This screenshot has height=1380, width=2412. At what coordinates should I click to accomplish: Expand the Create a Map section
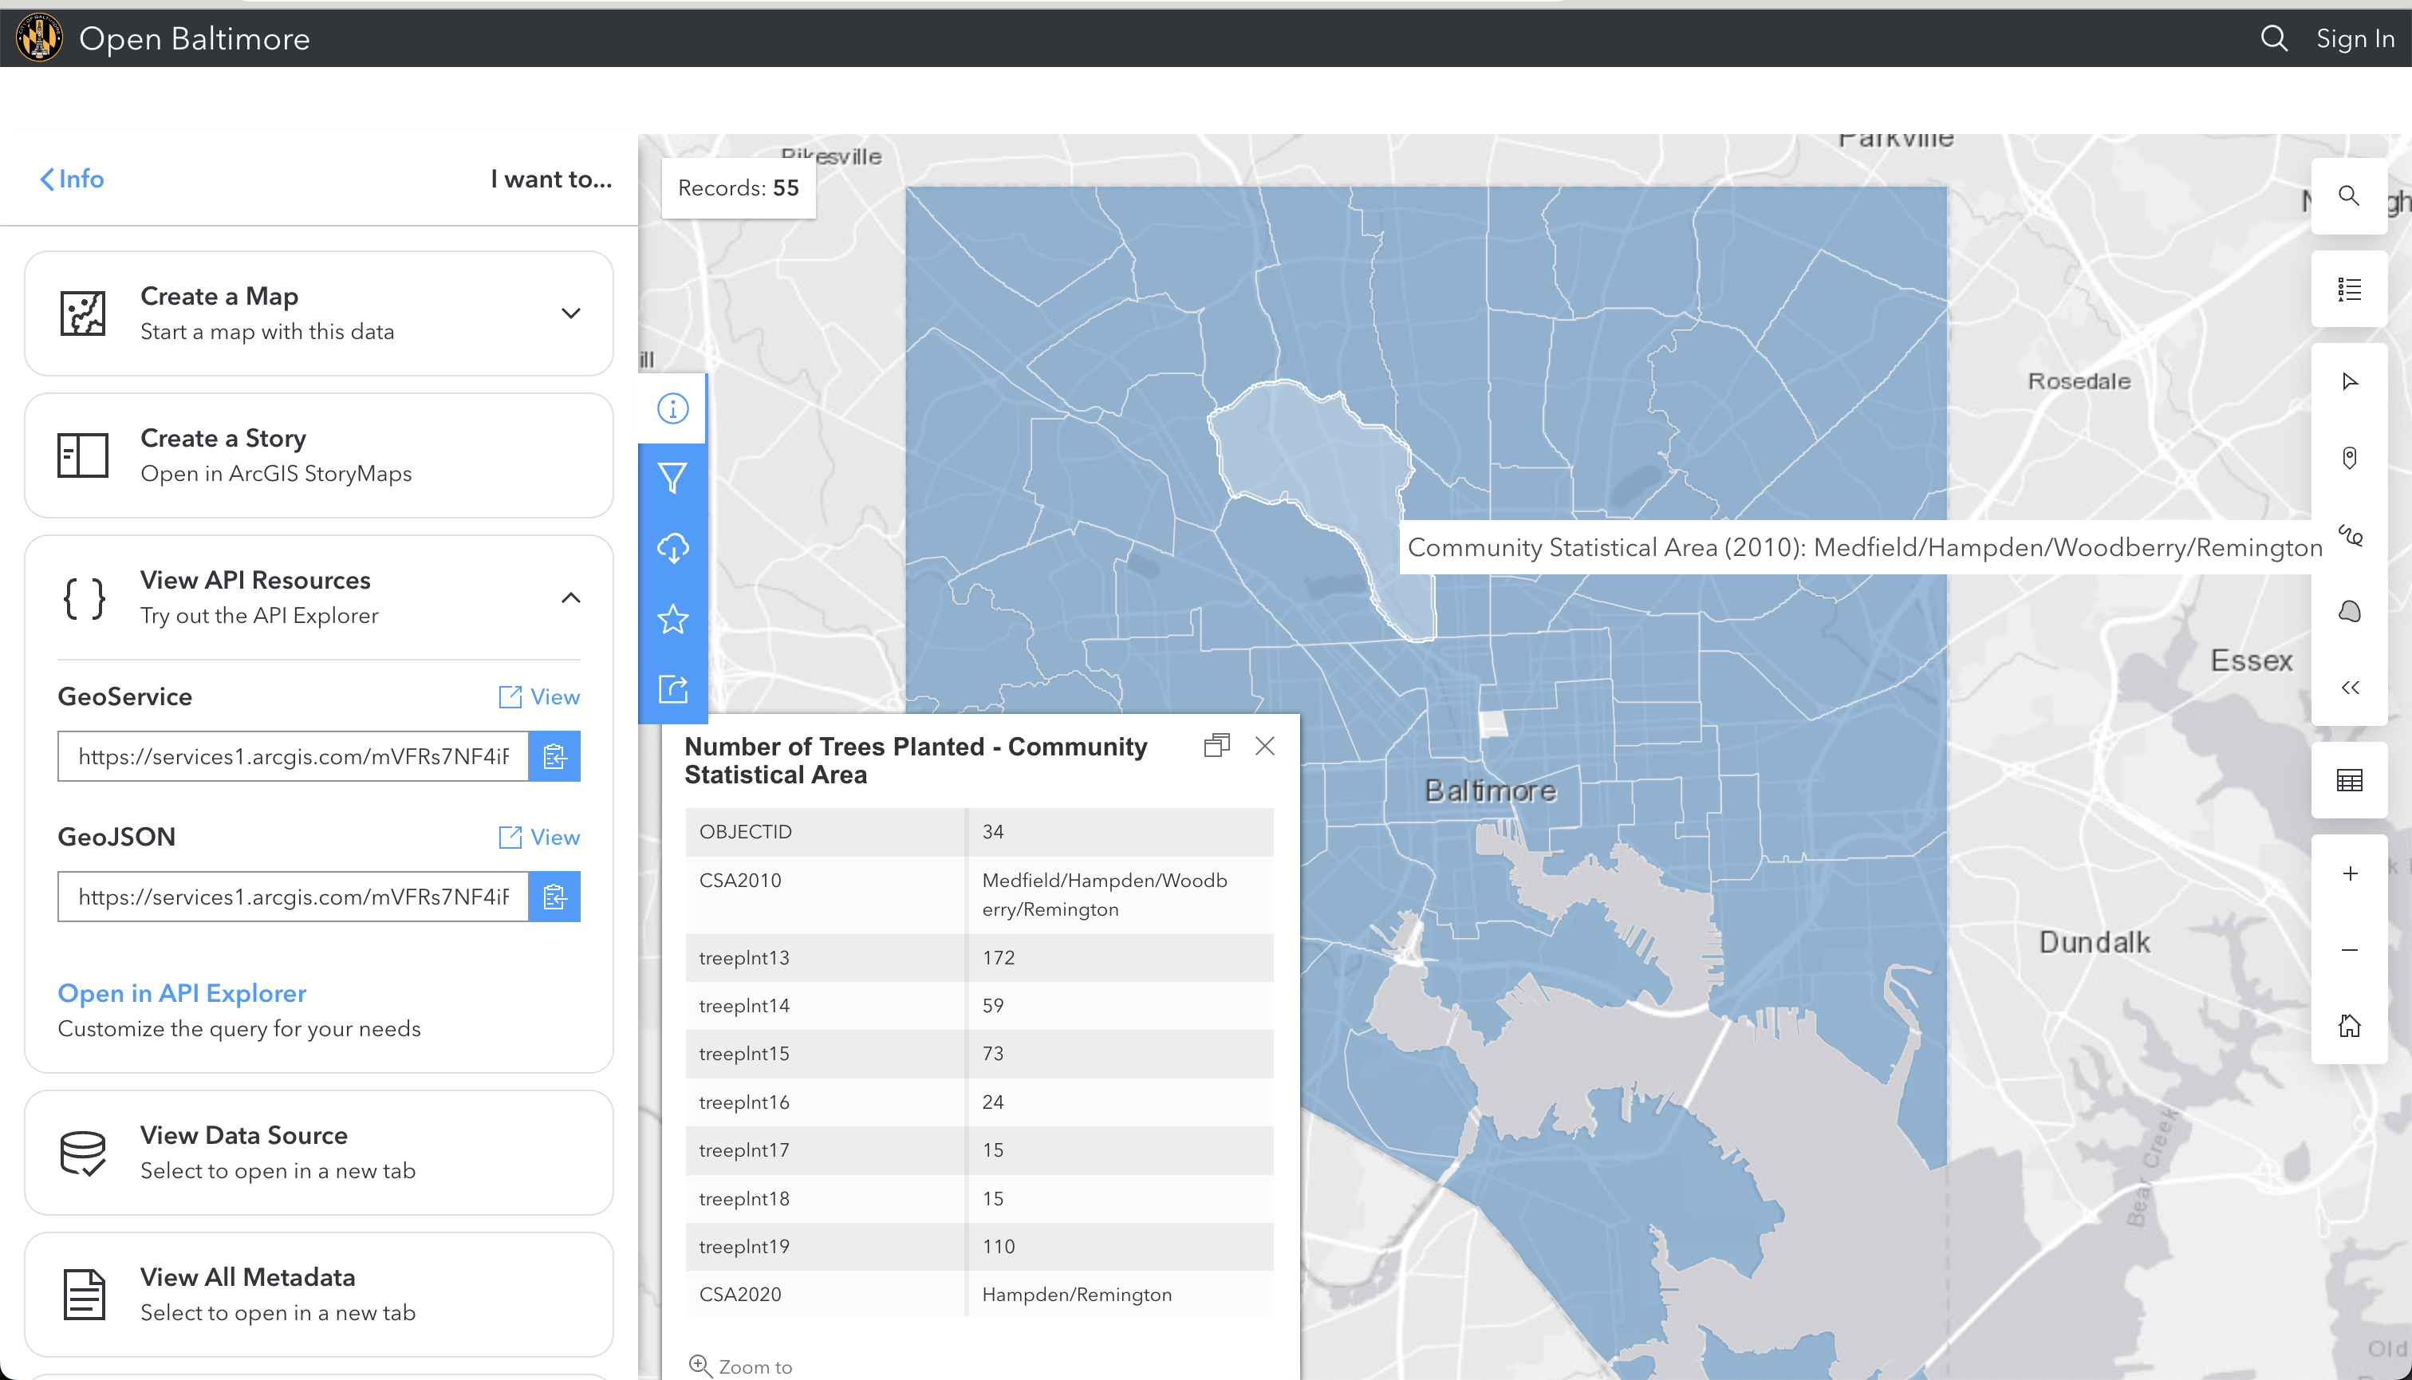[x=570, y=313]
